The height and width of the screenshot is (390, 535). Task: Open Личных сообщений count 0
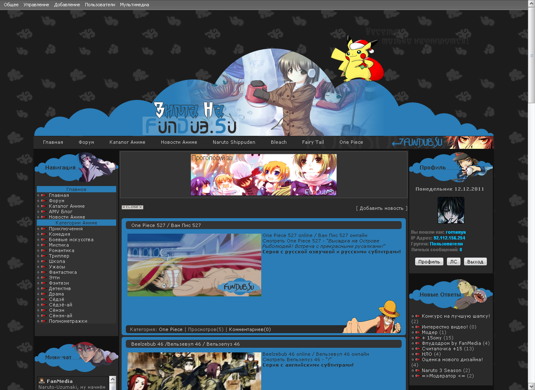click(461, 250)
